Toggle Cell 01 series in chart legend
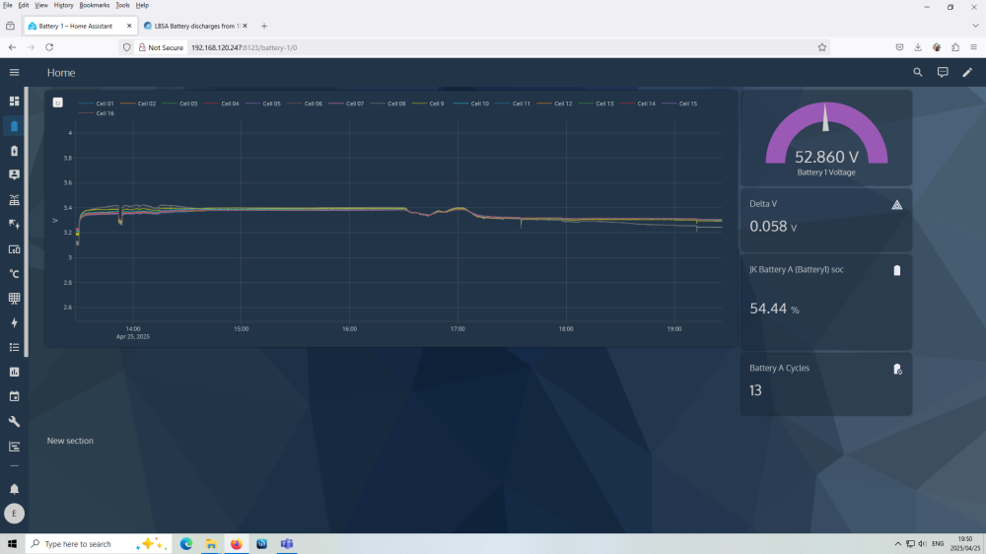 97,104
